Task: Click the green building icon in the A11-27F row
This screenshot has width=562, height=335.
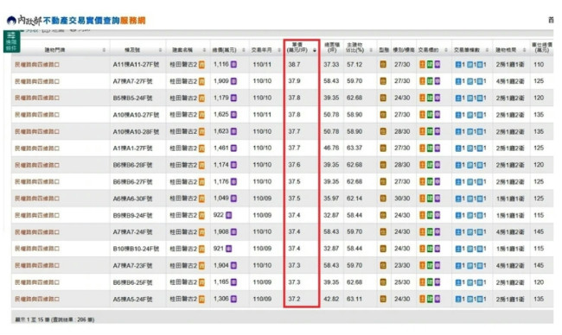Action: click(430, 65)
